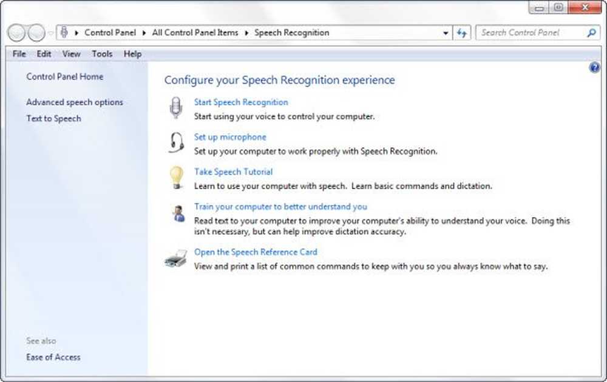Click text 'View and print a list of common commands'

[x=277, y=266]
